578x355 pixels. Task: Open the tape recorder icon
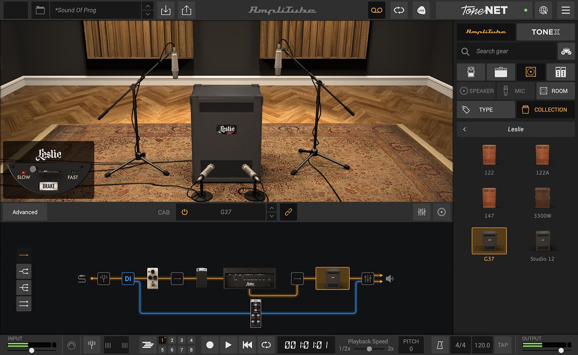[x=376, y=10]
